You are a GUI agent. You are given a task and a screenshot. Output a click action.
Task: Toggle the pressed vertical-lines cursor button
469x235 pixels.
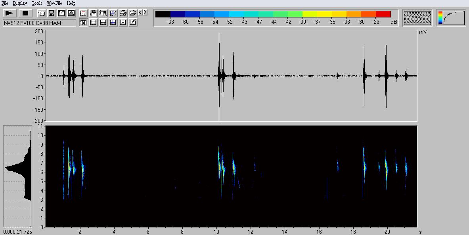[83, 23]
